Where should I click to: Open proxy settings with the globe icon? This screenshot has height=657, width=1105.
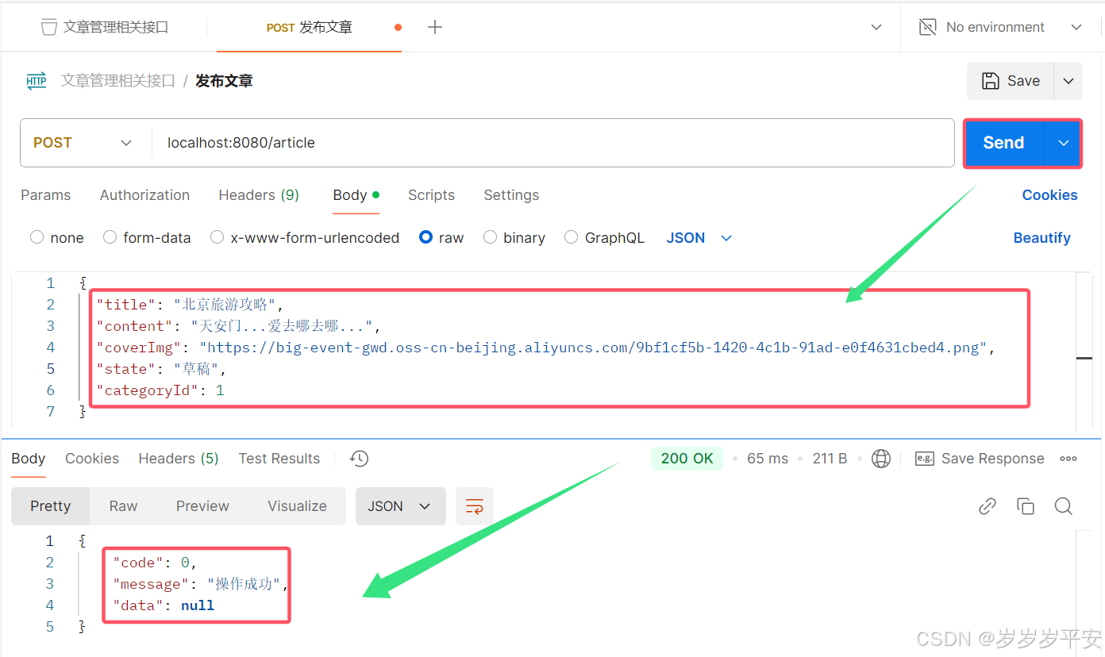point(881,458)
